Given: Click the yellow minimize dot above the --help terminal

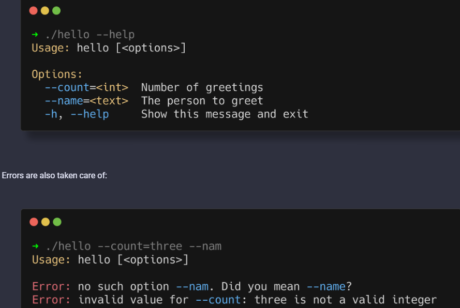Looking at the screenshot, I should point(45,10).
